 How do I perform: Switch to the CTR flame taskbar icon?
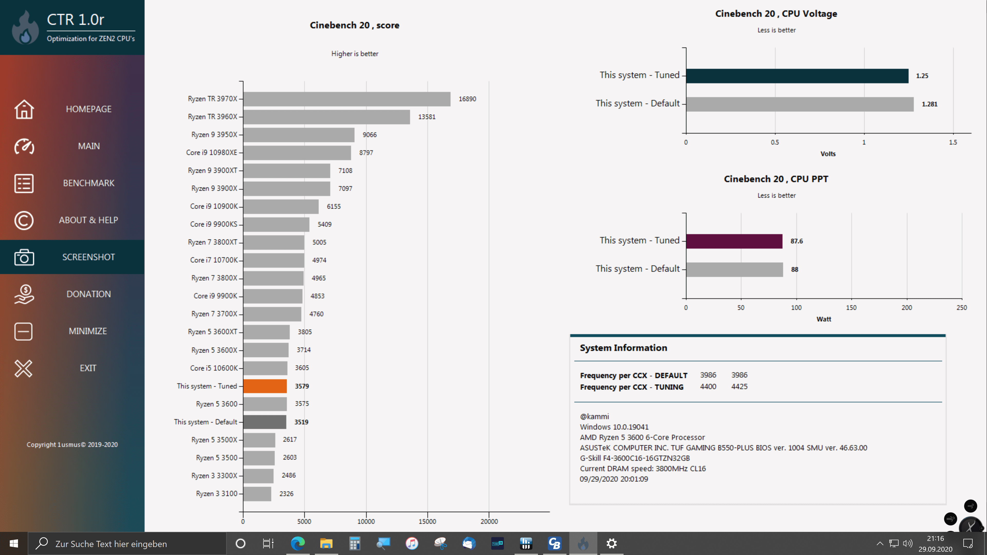tap(583, 543)
